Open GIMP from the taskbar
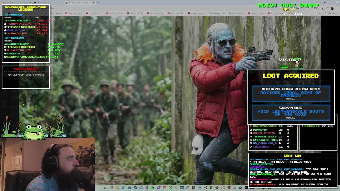Image resolution: width=340 pixels, height=191 pixels. (234, 188)
